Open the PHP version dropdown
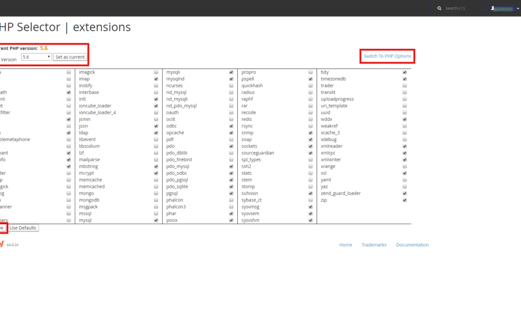 [x=36, y=56]
